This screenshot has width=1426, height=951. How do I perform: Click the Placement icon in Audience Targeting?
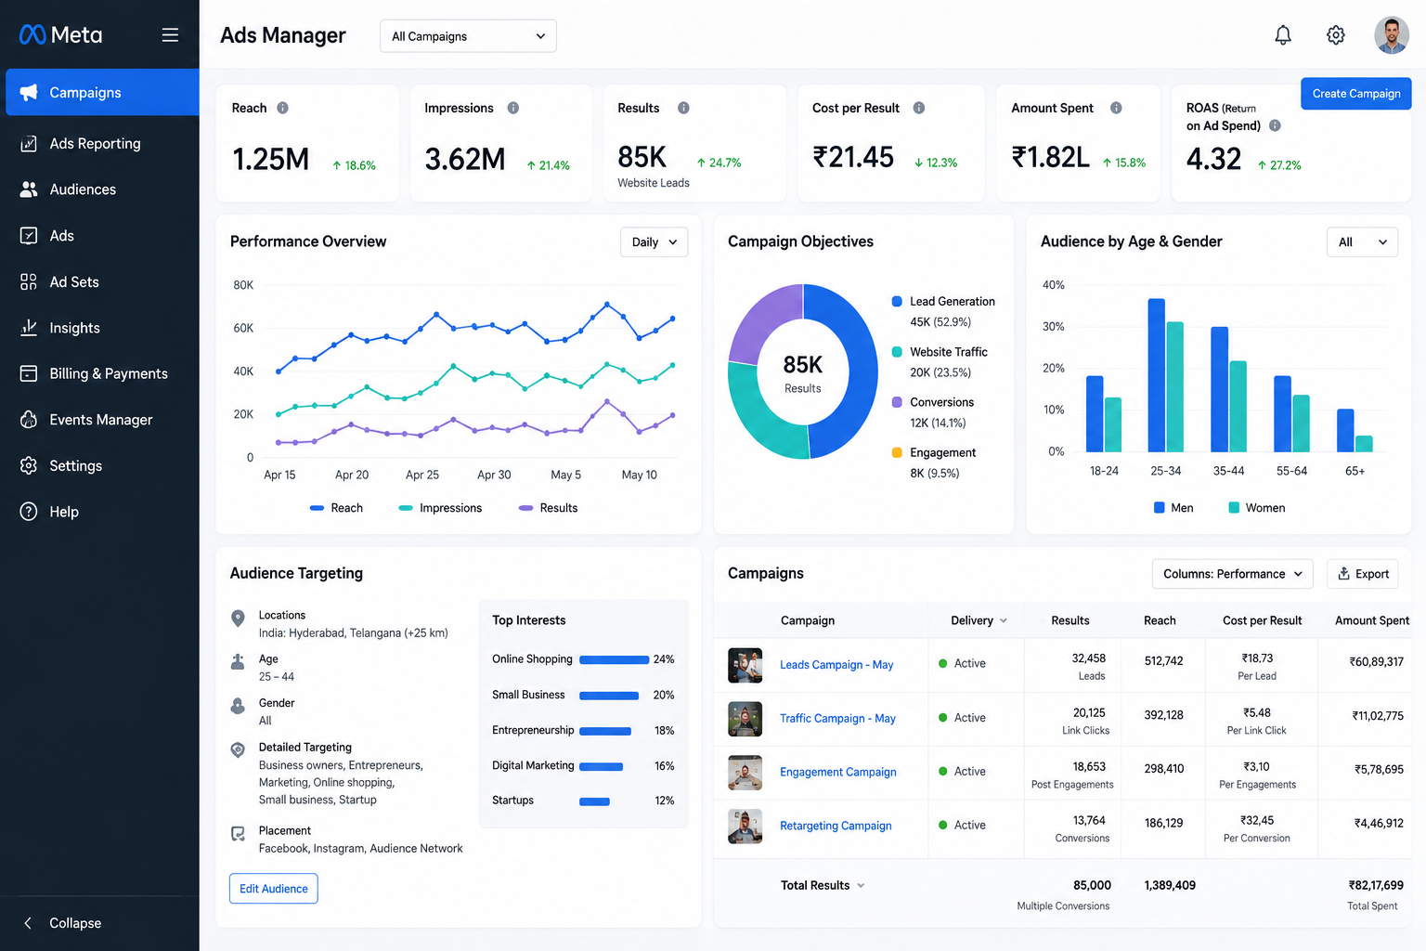click(x=238, y=833)
